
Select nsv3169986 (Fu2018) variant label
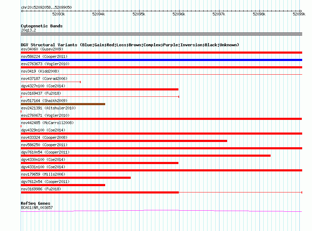(41, 189)
